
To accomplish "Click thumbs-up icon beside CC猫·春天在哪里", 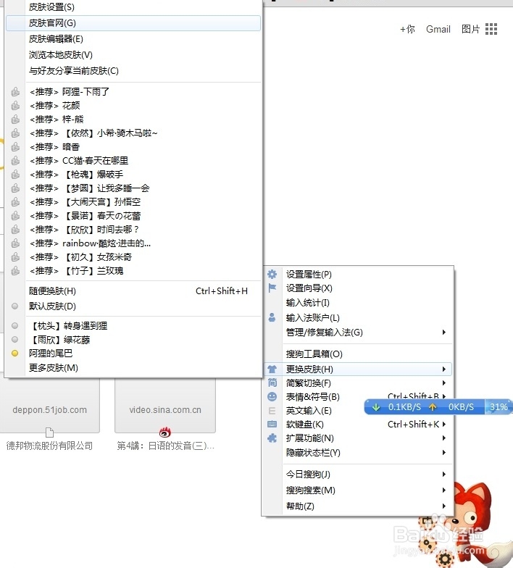I will pos(15,161).
